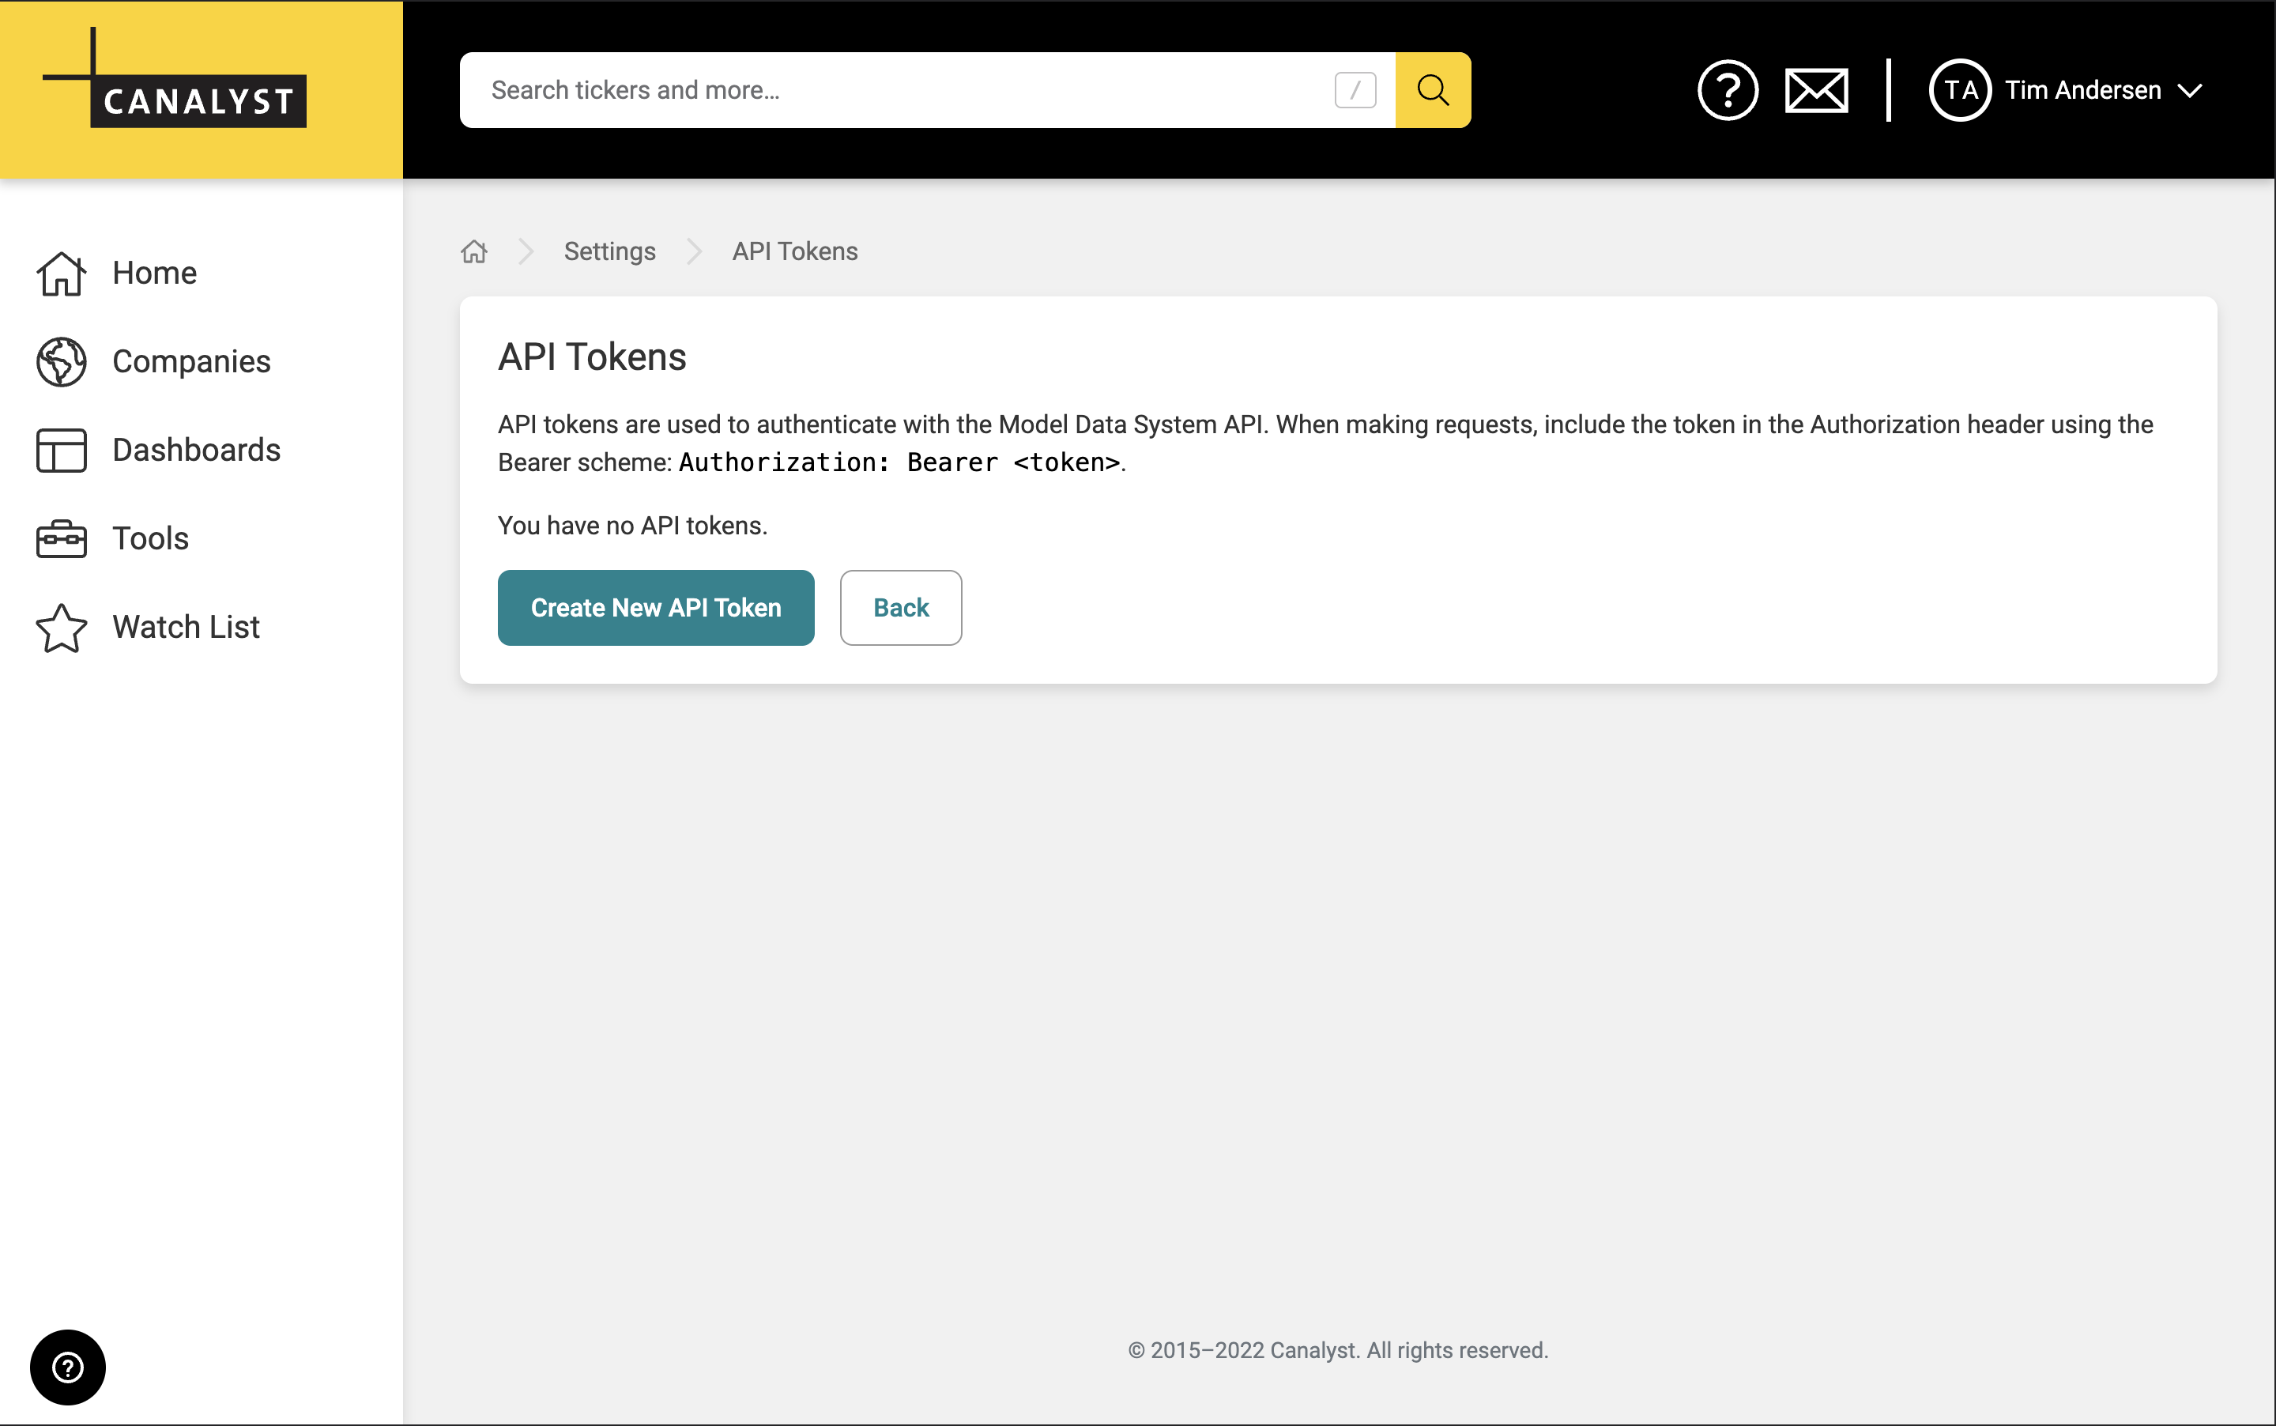Click the yellow search magnifier button
This screenshot has height=1426, width=2276.
coord(1432,89)
